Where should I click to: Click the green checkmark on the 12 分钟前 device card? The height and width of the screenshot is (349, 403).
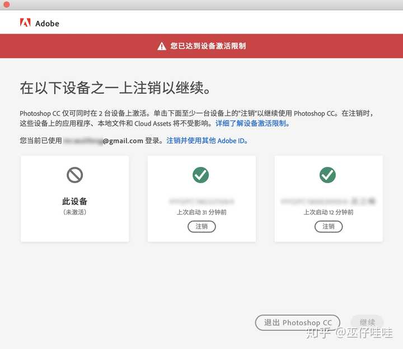tap(327, 175)
